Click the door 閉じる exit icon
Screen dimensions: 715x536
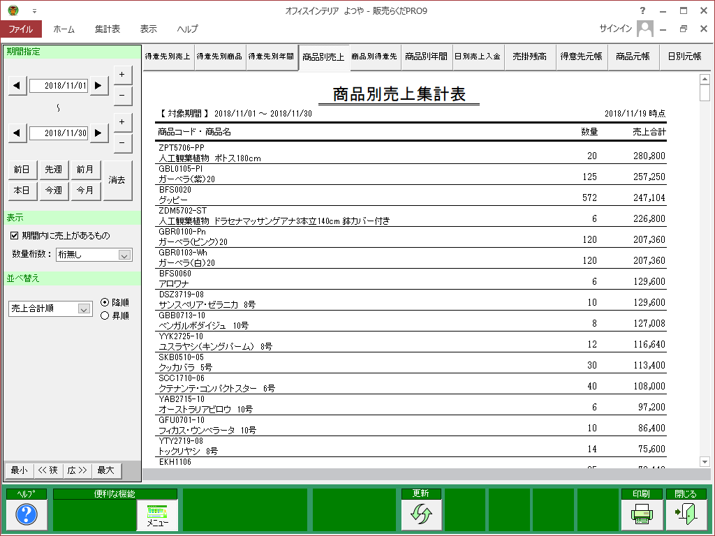pos(686,514)
